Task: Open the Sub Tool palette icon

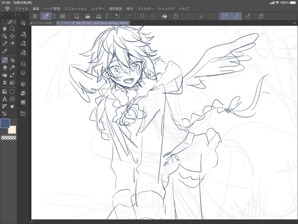Action: (x=23, y=35)
